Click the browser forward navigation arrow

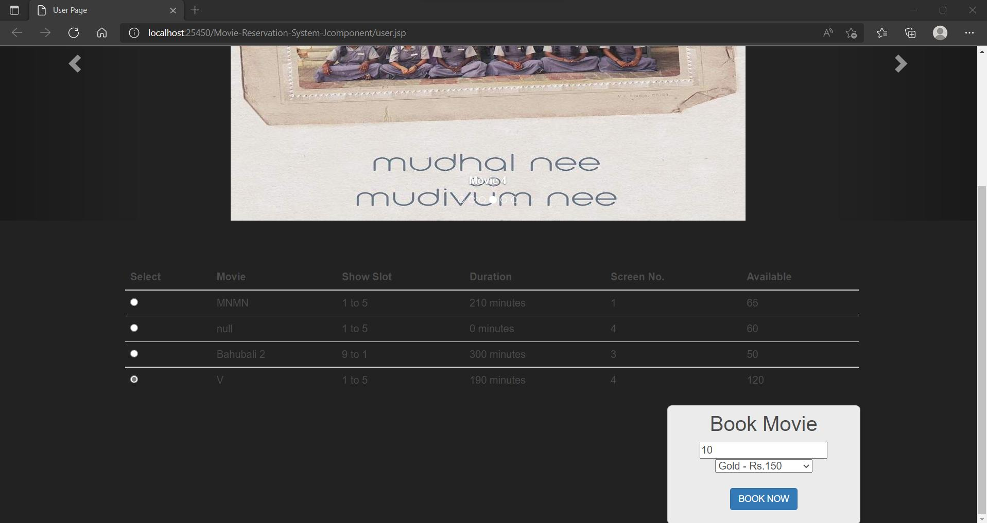45,32
